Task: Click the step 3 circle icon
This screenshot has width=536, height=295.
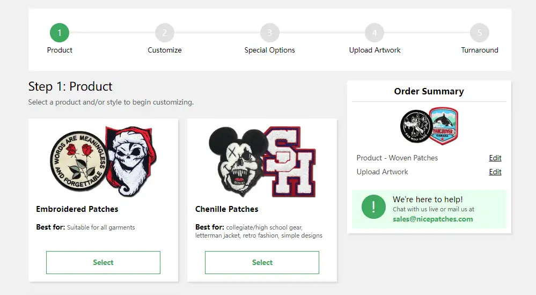Action: click(270, 33)
